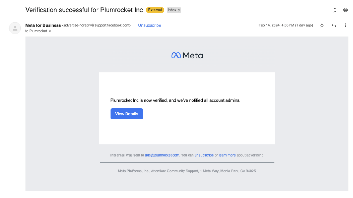This screenshot has height=198, width=353.
Task: Remove the Inbox label with the x
Action: point(179,10)
